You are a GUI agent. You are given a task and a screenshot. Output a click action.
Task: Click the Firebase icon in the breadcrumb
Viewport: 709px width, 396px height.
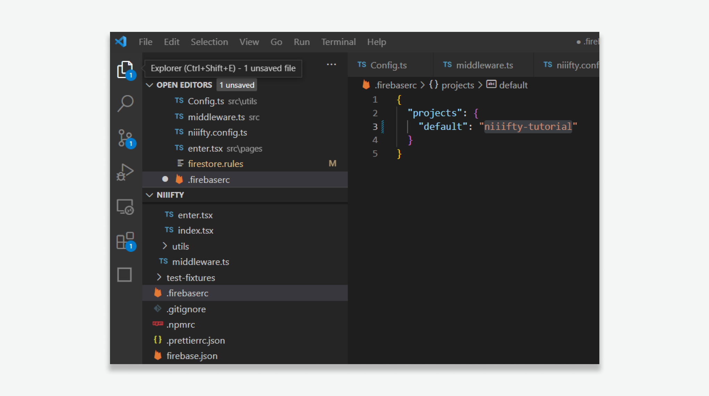tap(366, 85)
